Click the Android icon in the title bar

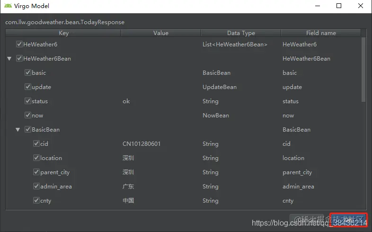coord(8,6)
